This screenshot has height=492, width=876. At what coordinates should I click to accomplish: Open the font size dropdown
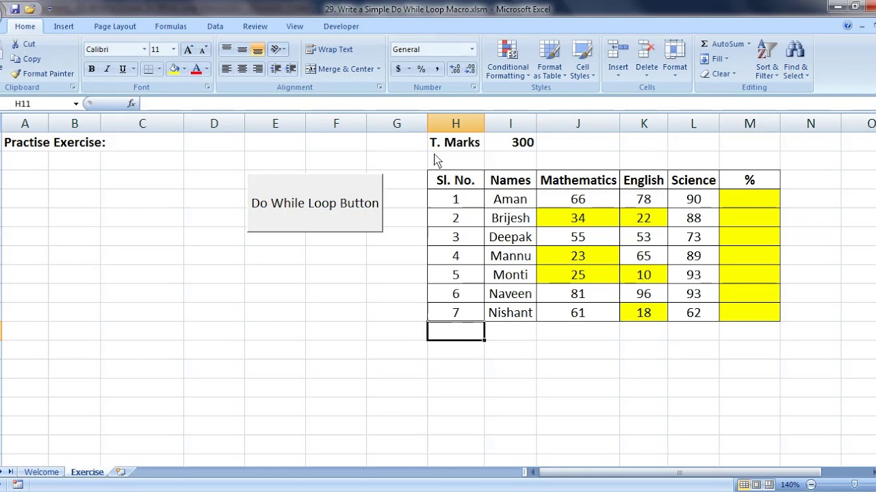pyautogui.click(x=173, y=49)
